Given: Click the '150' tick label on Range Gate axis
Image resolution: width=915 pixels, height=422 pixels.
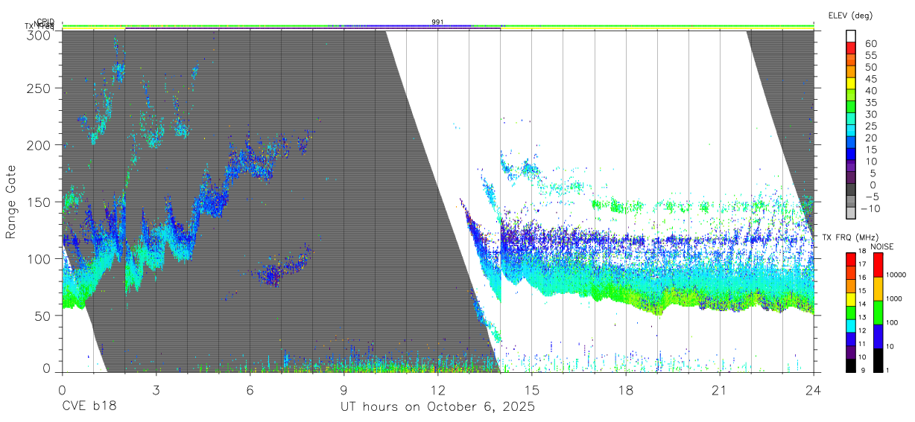Looking at the screenshot, I should tap(40, 202).
